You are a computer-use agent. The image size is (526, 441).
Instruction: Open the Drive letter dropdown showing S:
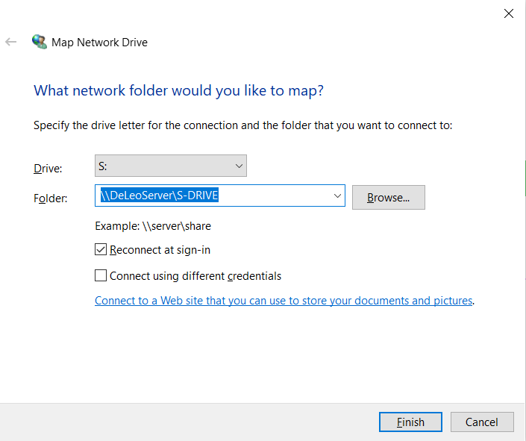tap(170, 166)
